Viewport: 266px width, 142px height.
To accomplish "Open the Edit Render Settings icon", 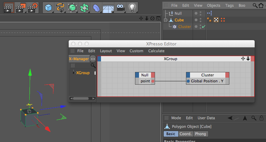I will pos(33,8).
